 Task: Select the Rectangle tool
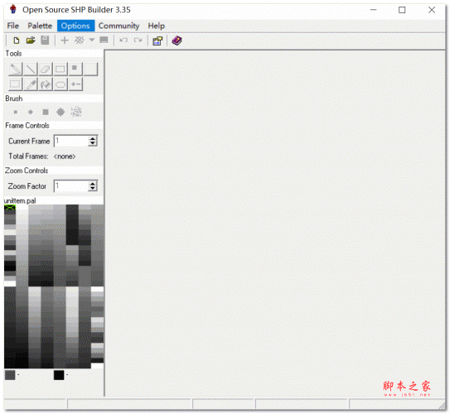click(60, 69)
